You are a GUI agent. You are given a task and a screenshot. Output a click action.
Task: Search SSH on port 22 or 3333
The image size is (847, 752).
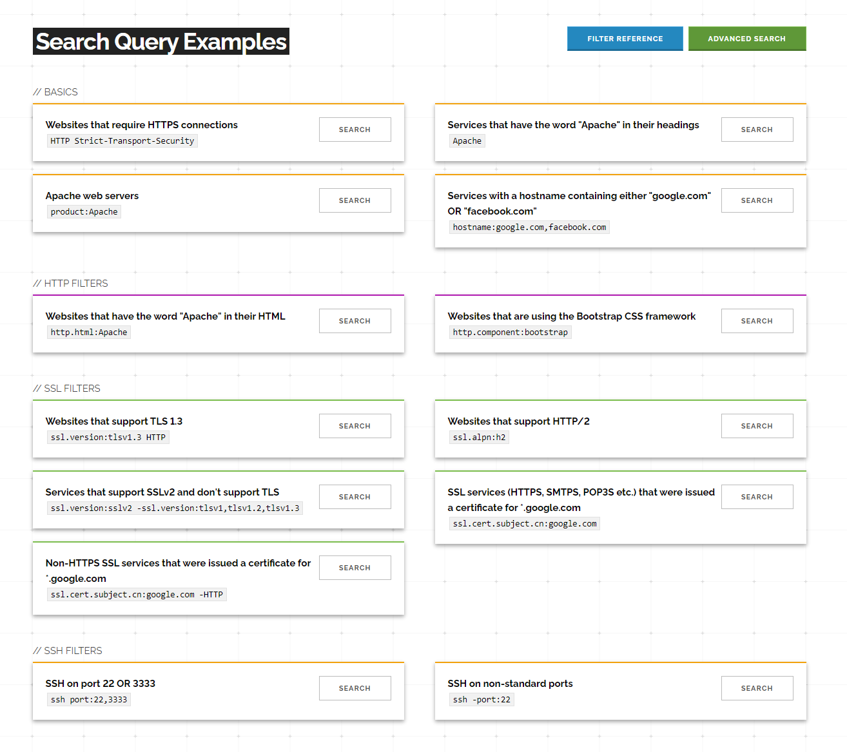tap(355, 688)
